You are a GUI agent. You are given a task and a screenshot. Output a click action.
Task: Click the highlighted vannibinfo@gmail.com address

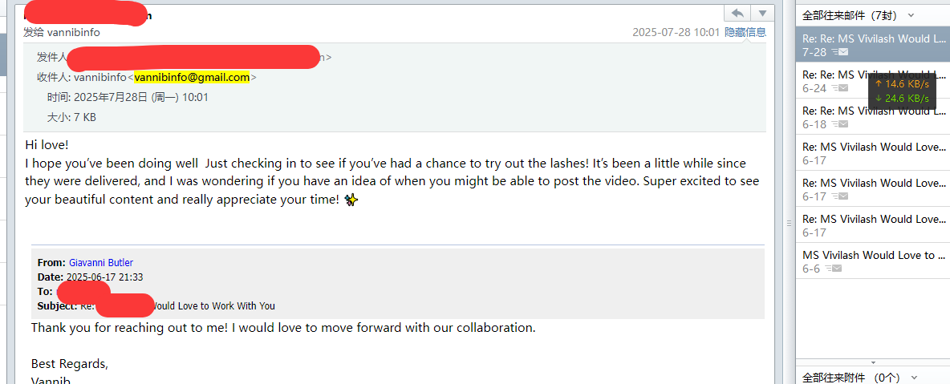pyautogui.click(x=192, y=78)
